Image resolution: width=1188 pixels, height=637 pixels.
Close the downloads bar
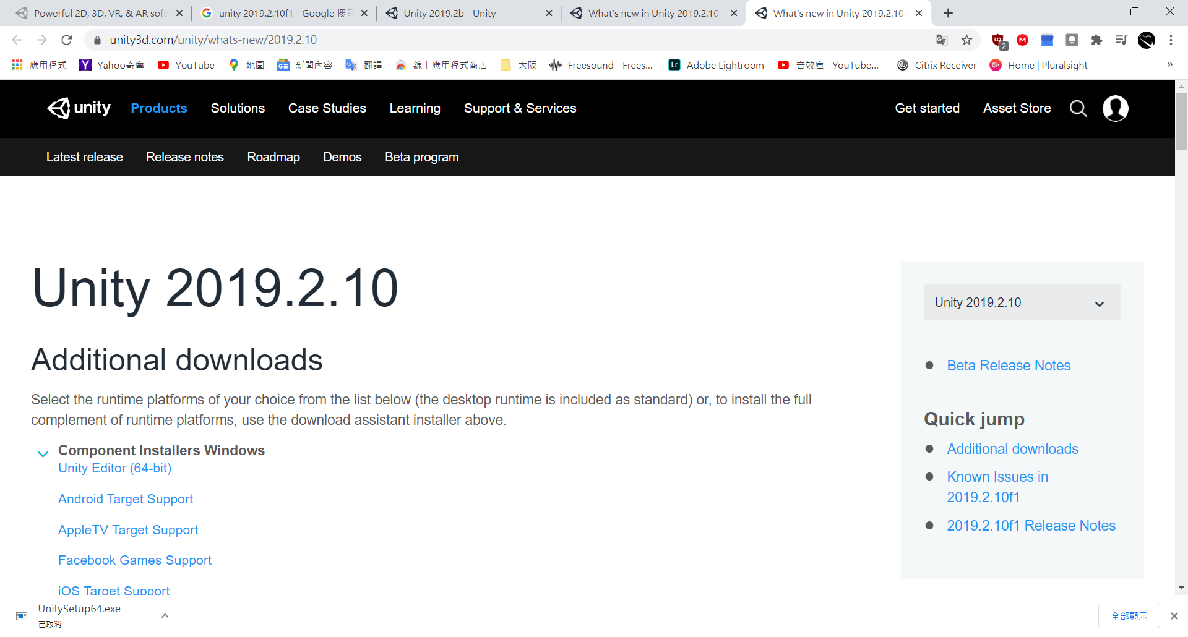pyautogui.click(x=1174, y=616)
